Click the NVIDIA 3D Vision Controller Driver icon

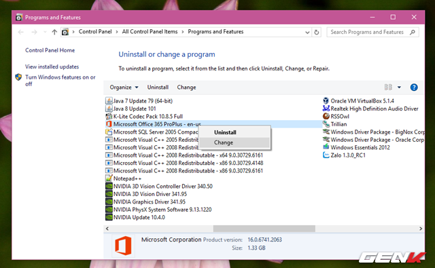(109, 186)
